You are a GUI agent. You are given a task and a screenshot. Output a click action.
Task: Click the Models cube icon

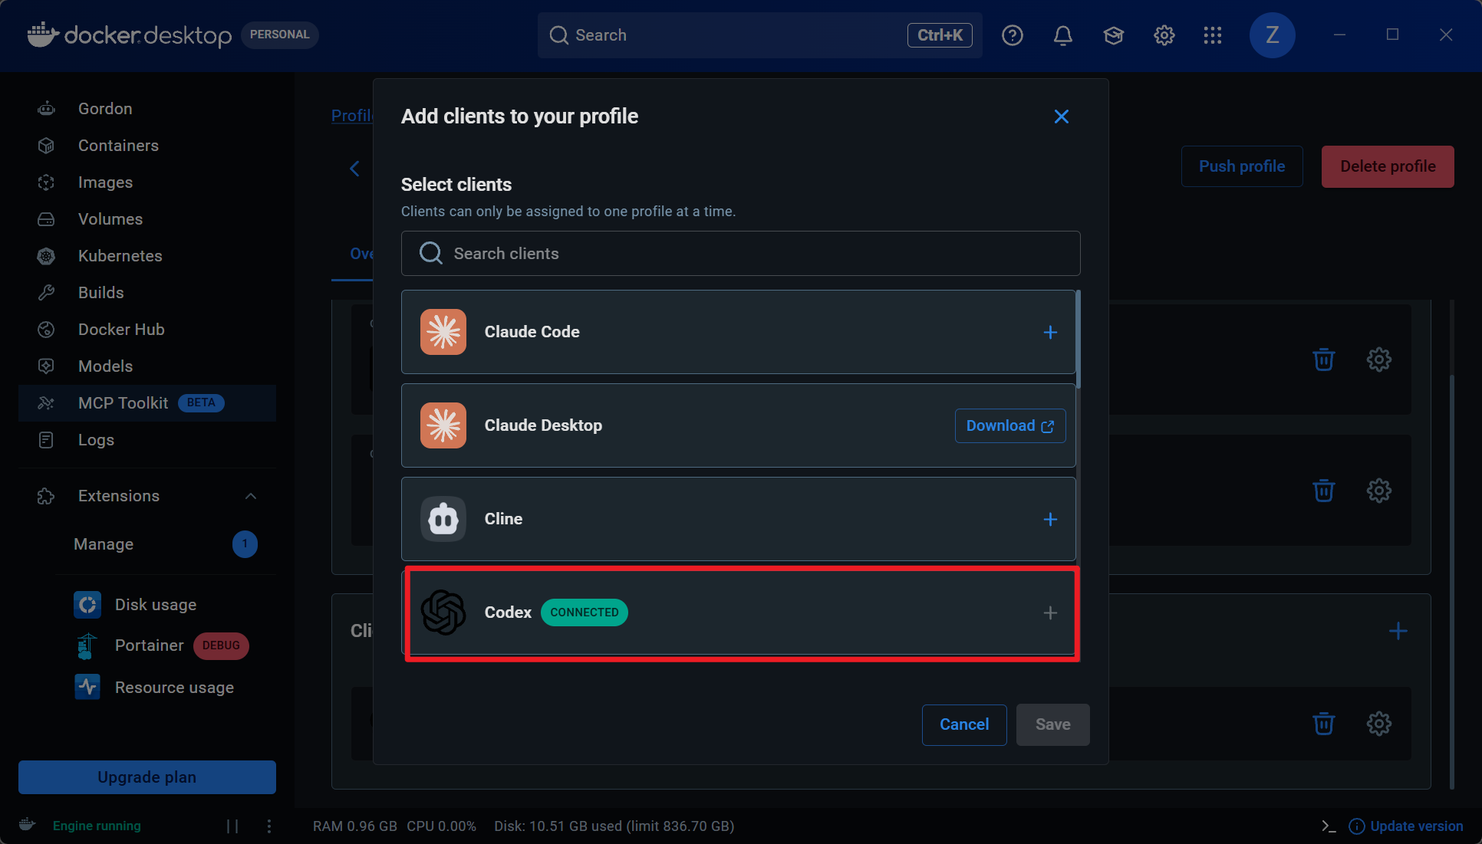[46, 366]
